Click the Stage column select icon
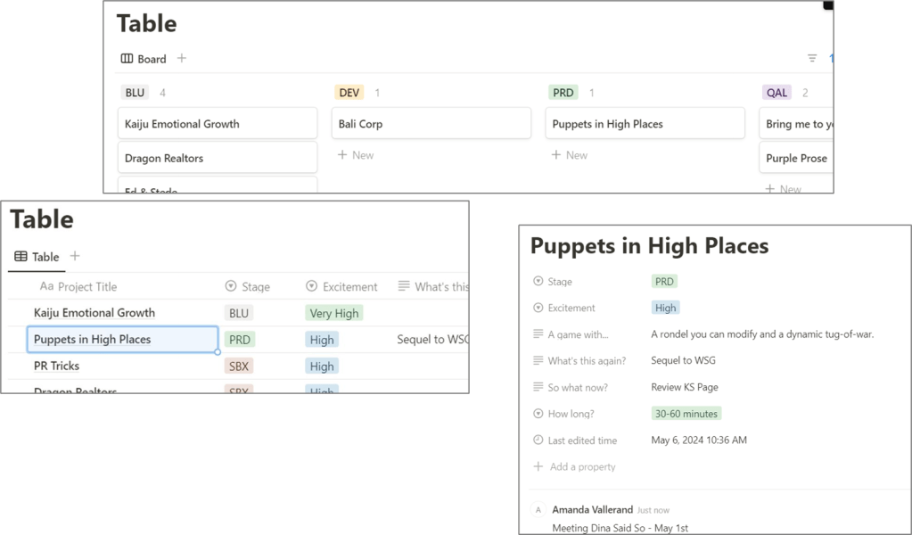Screen dimensions: 912x535 (x=231, y=286)
